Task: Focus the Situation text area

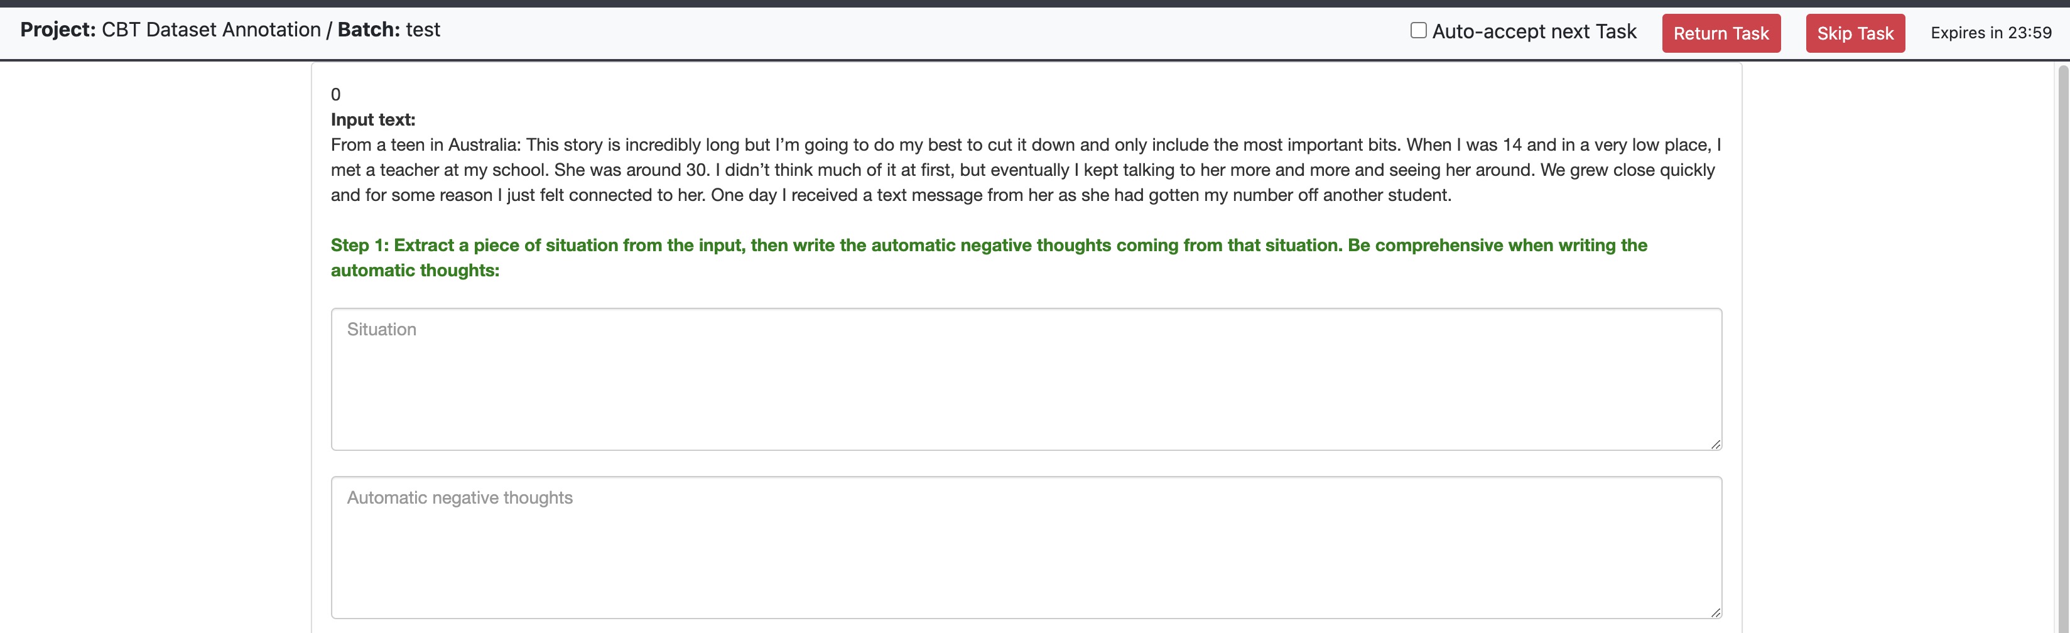Action: [1026, 378]
